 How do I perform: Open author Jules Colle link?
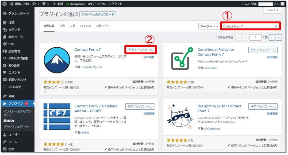[211, 68]
